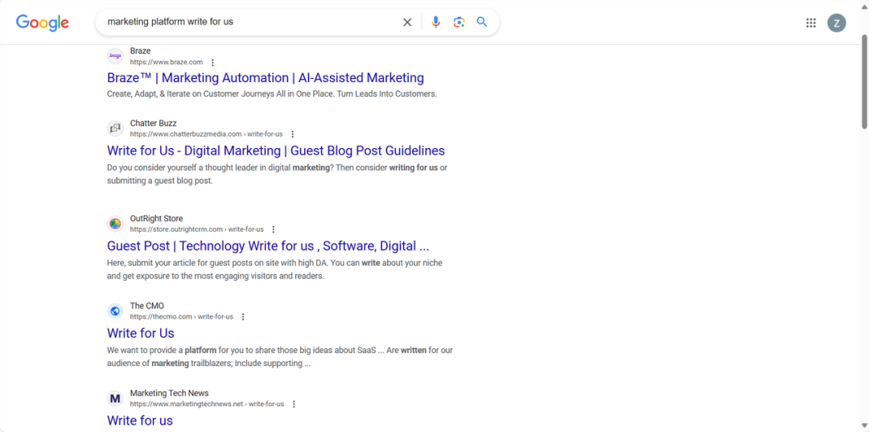869x432 pixels.
Task: Click The CMO site favicon
Action: [115, 311]
